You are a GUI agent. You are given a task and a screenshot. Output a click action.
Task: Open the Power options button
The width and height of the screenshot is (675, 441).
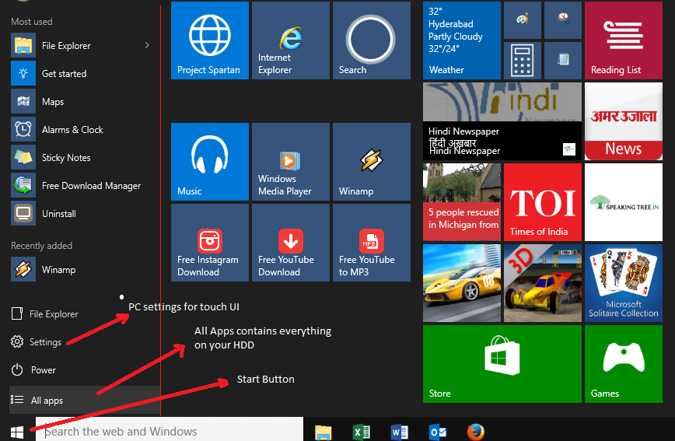(33, 370)
